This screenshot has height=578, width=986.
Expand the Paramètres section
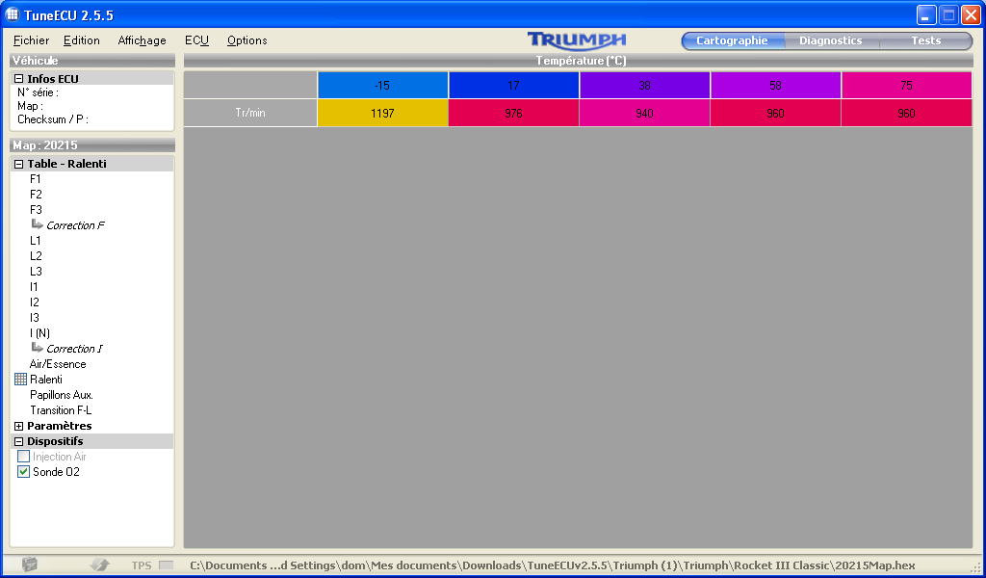click(19, 426)
